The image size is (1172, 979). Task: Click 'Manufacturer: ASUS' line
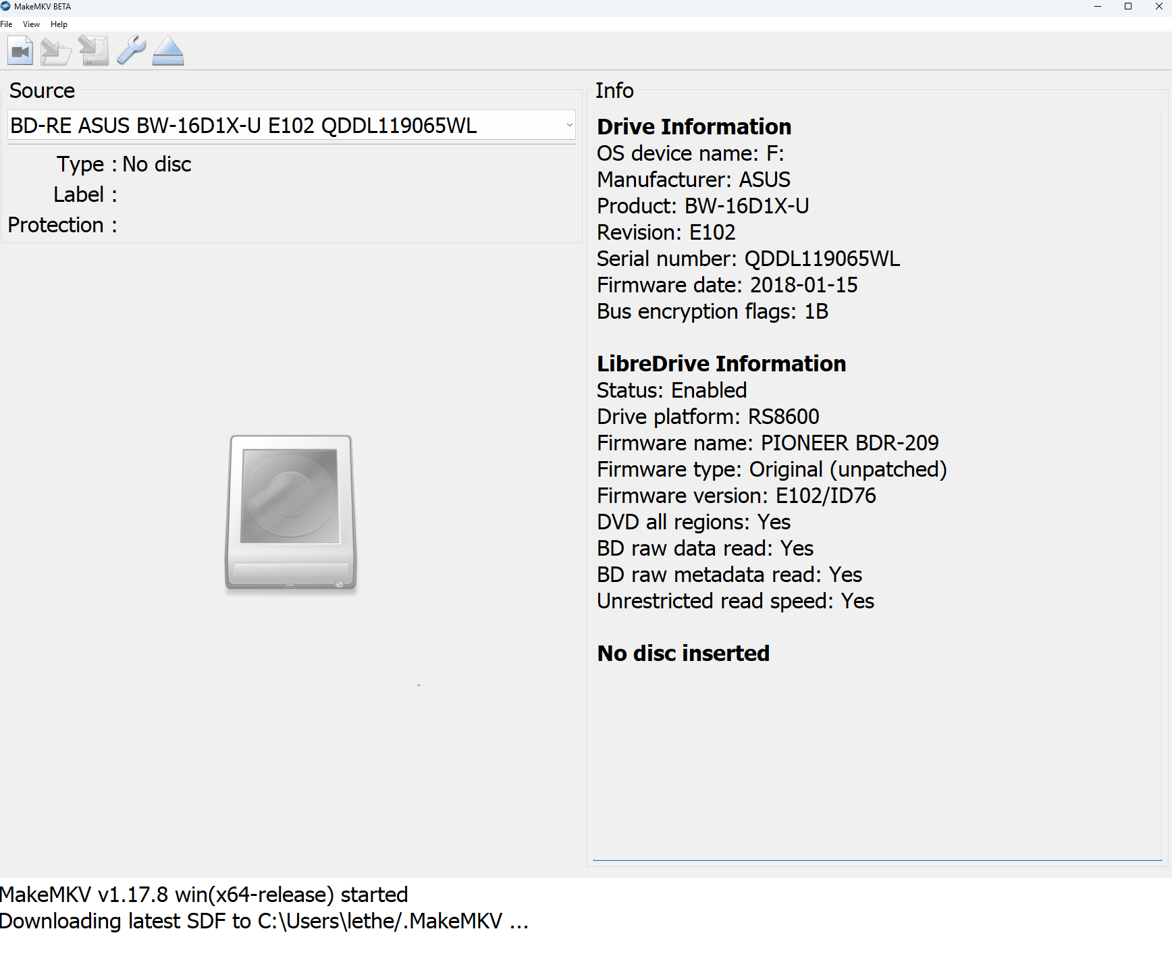pyautogui.click(x=693, y=180)
